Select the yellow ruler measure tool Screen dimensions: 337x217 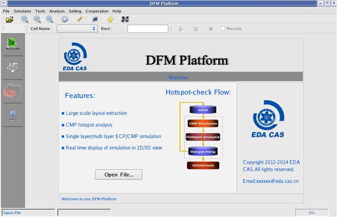point(80,20)
